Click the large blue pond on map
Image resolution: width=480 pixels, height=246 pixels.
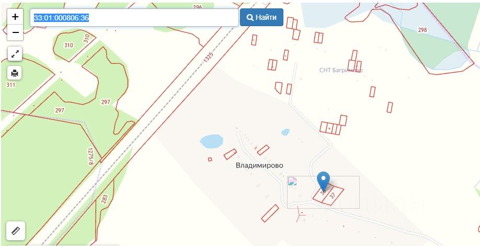click(x=212, y=141)
